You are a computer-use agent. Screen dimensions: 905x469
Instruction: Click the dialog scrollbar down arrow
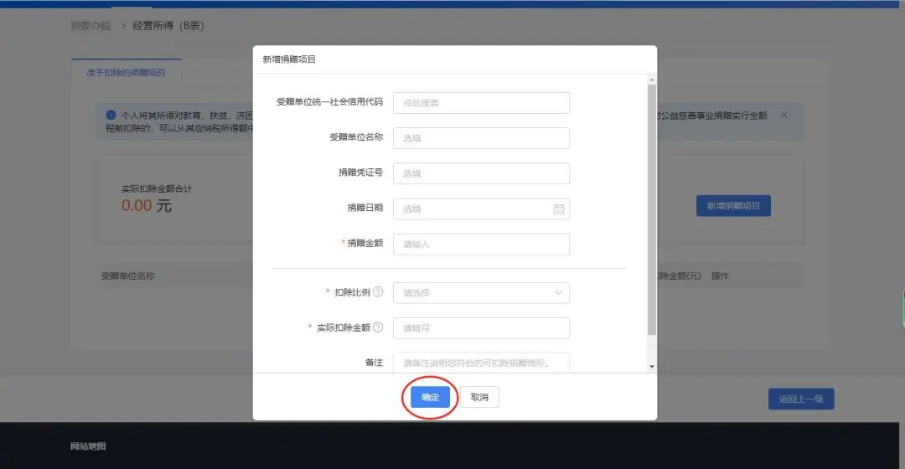pyautogui.click(x=652, y=366)
